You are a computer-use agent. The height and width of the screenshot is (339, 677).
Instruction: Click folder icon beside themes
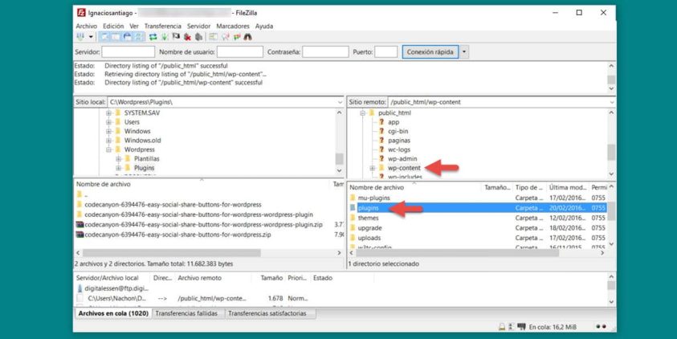(x=353, y=218)
